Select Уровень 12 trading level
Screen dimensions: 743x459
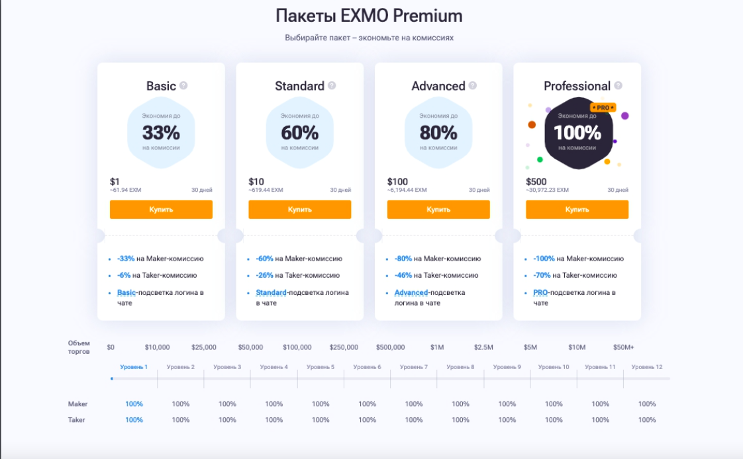click(x=647, y=367)
